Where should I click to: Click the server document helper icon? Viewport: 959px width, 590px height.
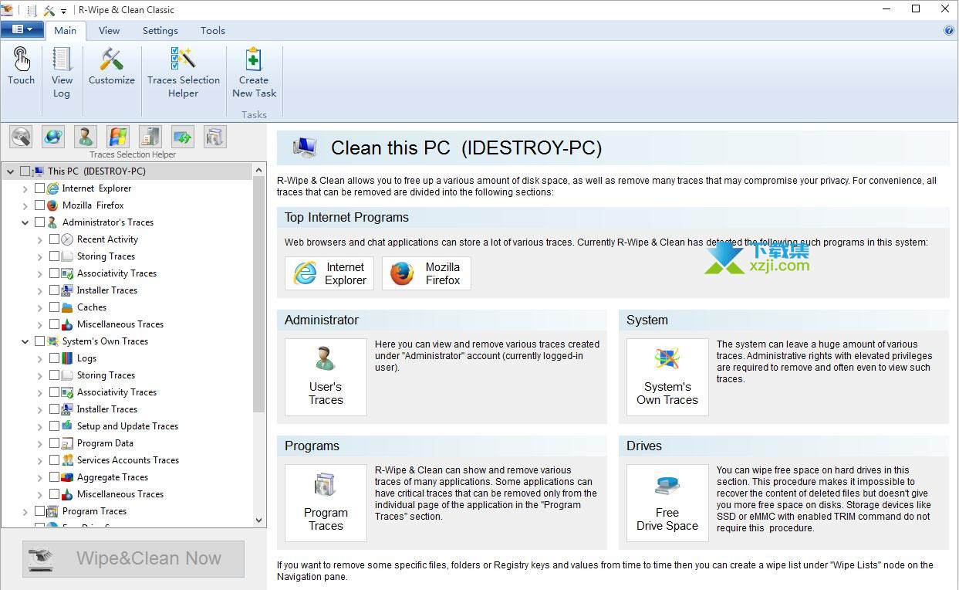(150, 137)
